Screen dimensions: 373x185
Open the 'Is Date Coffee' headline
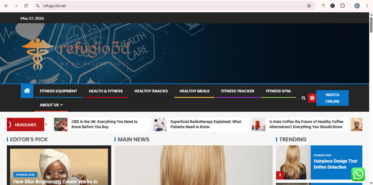306,124
